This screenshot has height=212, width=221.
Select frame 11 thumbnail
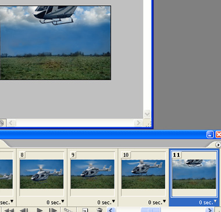click(x=194, y=174)
